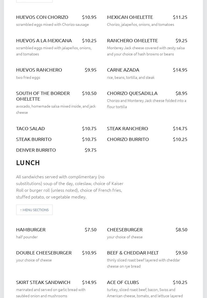Click the Double Cheeseburger item title
This screenshot has width=207, height=298.
pyautogui.click(x=44, y=253)
